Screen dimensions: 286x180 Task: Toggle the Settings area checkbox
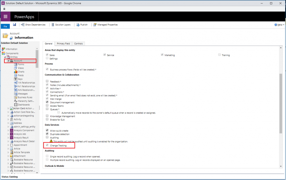47,58
